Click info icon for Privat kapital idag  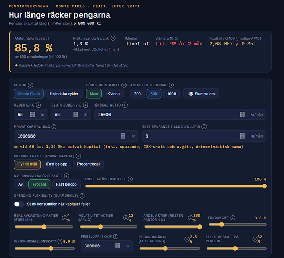pyautogui.click(x=54, y=127)
